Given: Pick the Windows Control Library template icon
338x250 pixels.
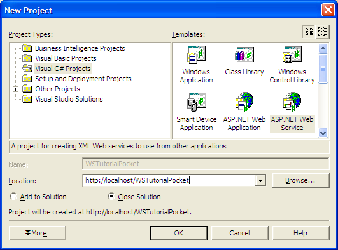Looking at the screenshot, I should [x=292, y=55].
